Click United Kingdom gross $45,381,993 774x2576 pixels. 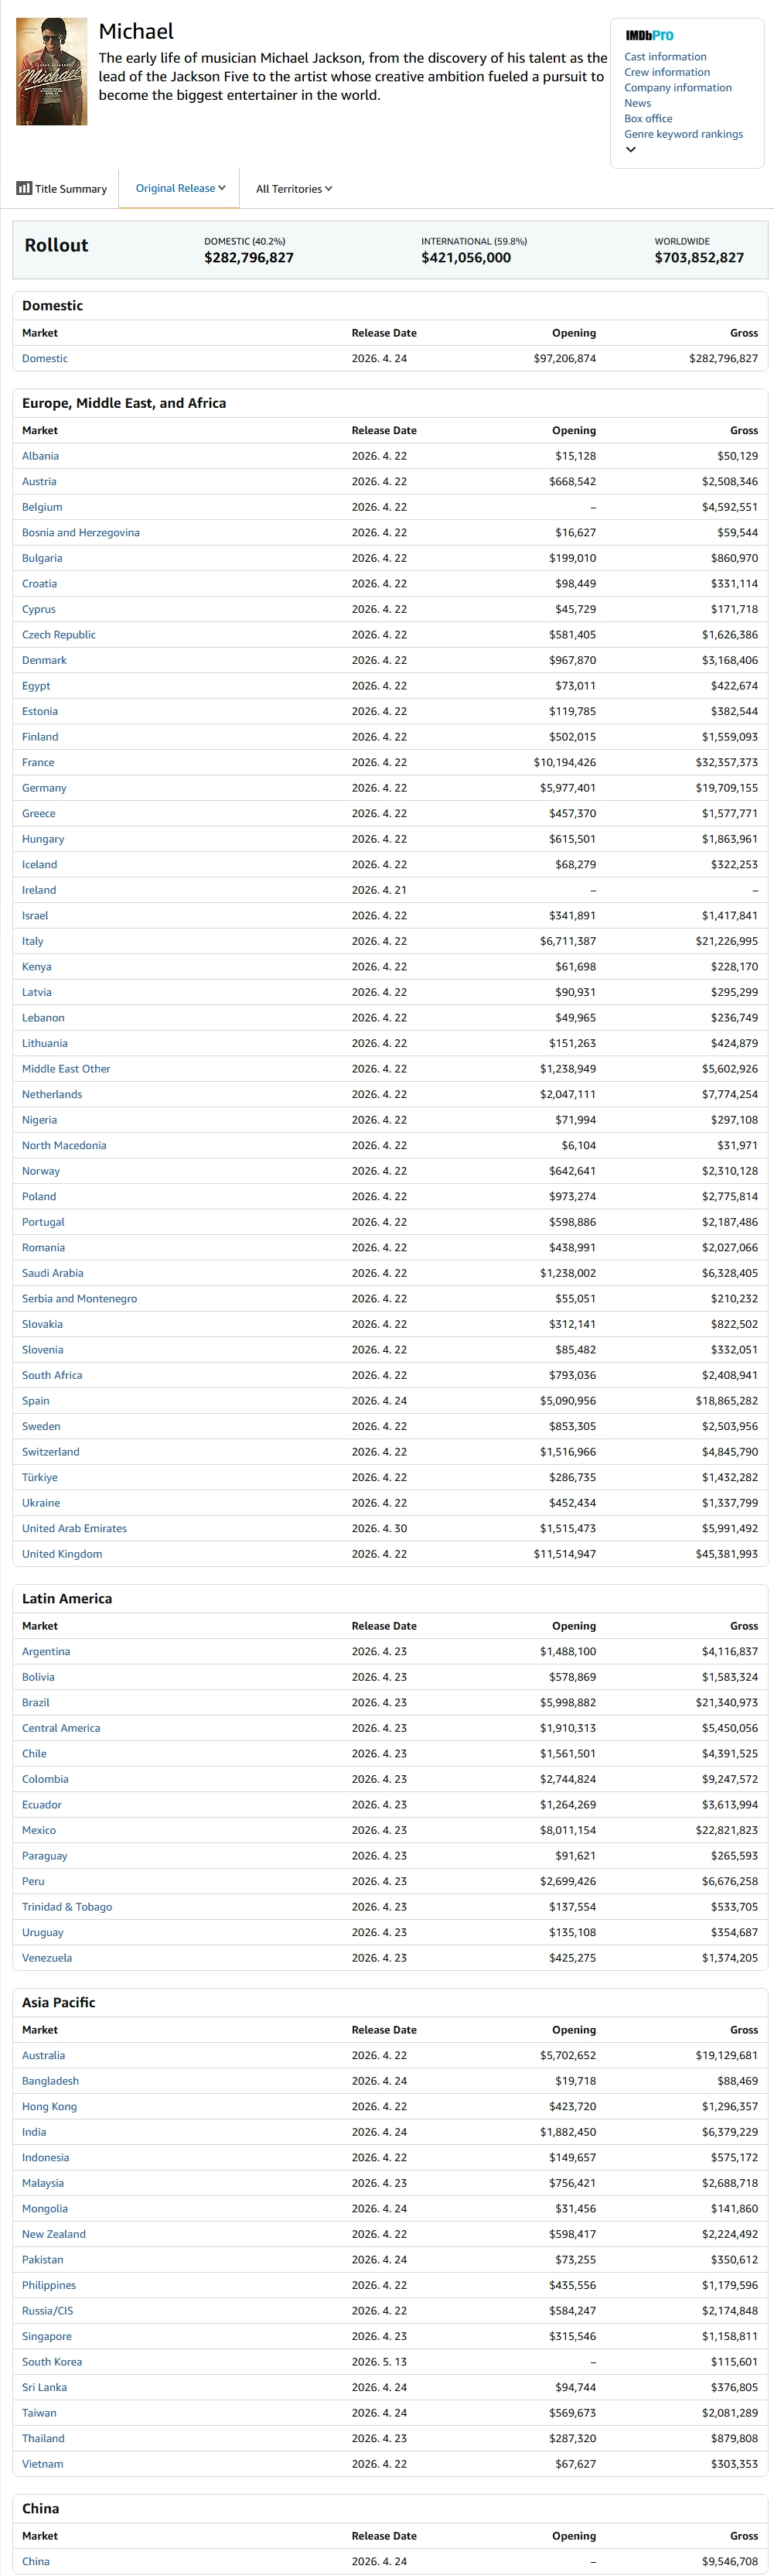pyautogui.click(x=726, y=1554)
